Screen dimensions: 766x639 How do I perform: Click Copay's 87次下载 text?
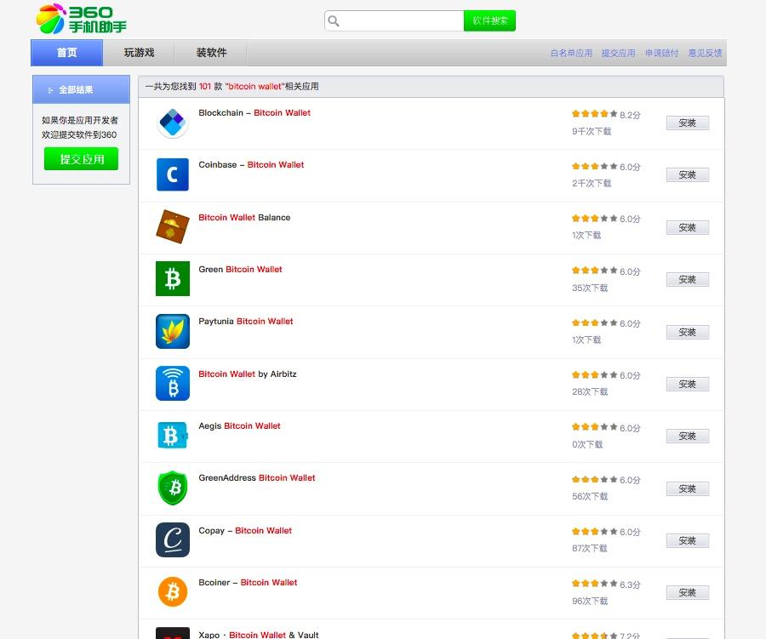pyautogui.click(x=590, y=548)
